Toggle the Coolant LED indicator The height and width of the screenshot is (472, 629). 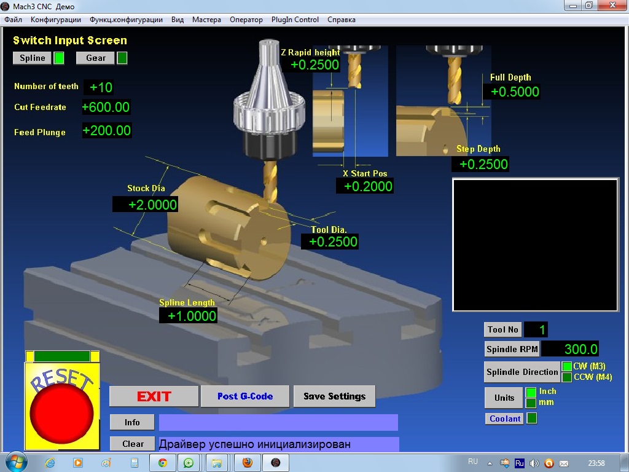click(x=531, y=418)
